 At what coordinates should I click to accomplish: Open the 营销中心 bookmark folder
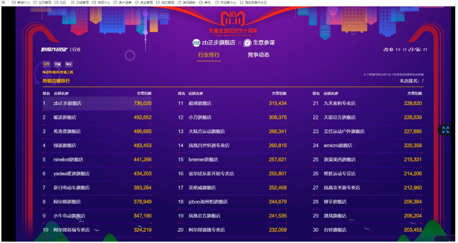(21, 2)
